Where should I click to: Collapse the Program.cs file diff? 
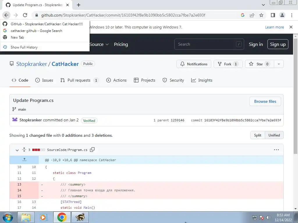[x=17, y=150]
